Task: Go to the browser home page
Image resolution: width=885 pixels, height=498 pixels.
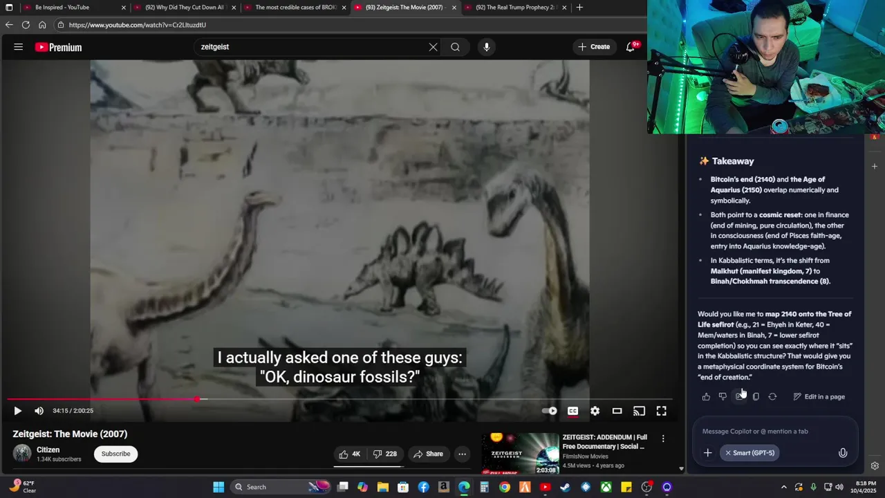Action: [x=42, y=25]
